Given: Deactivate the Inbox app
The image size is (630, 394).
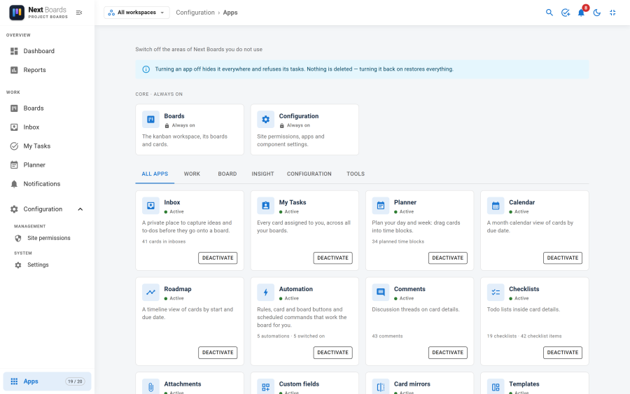Looking at the screenshot, I should (x=218, y=258).
